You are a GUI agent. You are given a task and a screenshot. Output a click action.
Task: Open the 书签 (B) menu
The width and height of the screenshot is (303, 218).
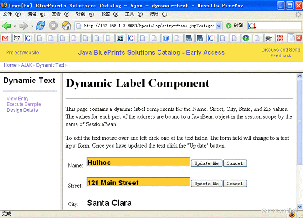click(110, 14)
